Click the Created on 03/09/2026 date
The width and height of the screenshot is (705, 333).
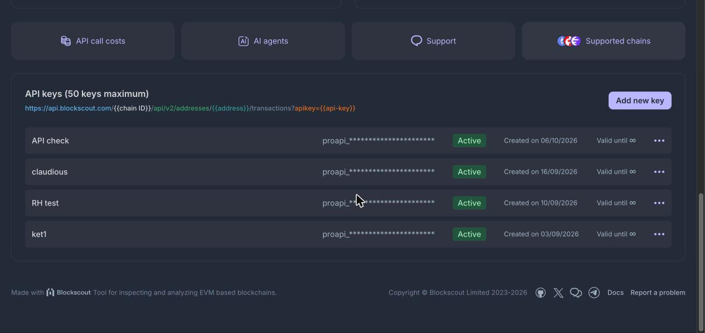coord(541,234)
